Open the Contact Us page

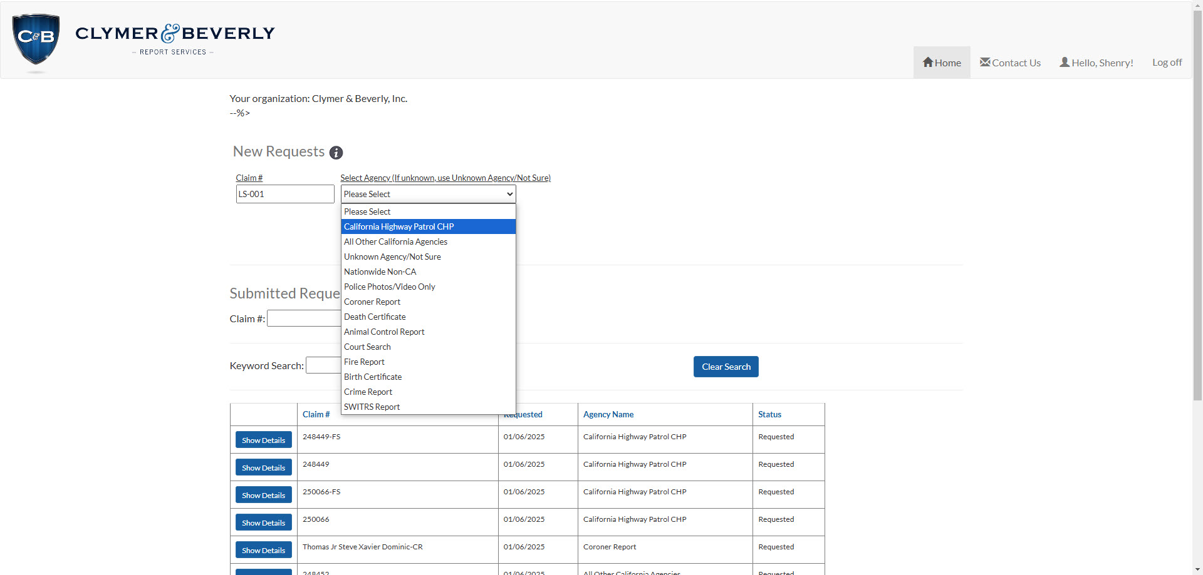click(1010, 63)
